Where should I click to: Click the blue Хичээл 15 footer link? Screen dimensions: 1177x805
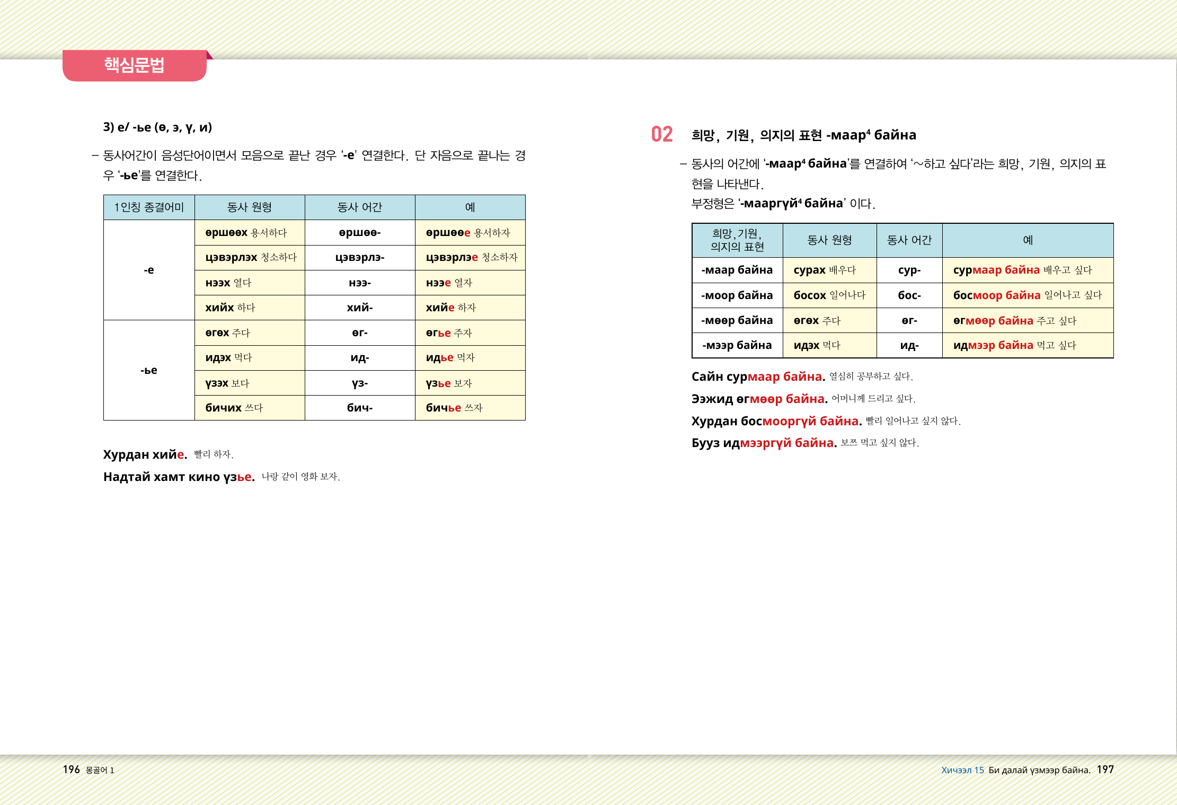(x=962, y=770)
